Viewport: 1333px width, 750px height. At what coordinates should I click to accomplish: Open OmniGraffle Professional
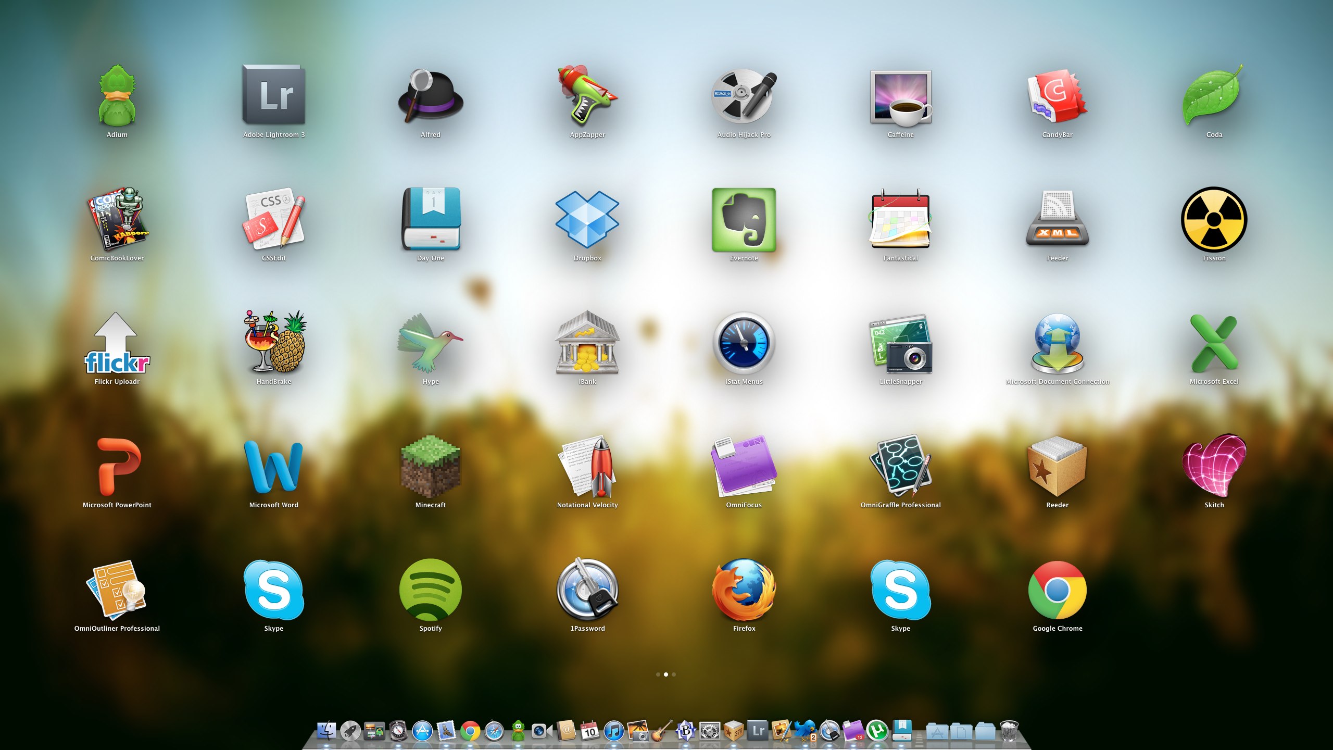point(901,466)
